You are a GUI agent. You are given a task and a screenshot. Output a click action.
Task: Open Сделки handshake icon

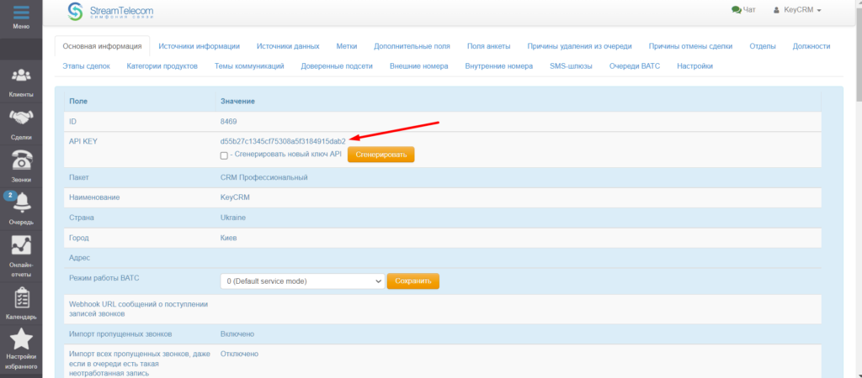(x=21, y=117)
